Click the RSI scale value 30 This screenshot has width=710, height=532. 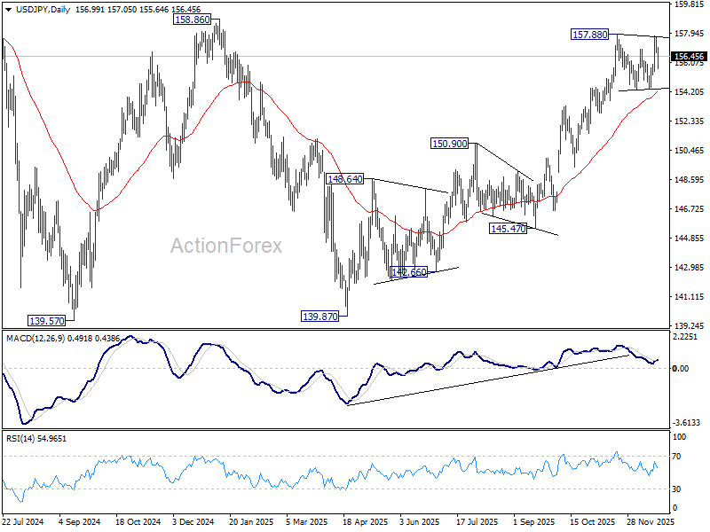676,489
